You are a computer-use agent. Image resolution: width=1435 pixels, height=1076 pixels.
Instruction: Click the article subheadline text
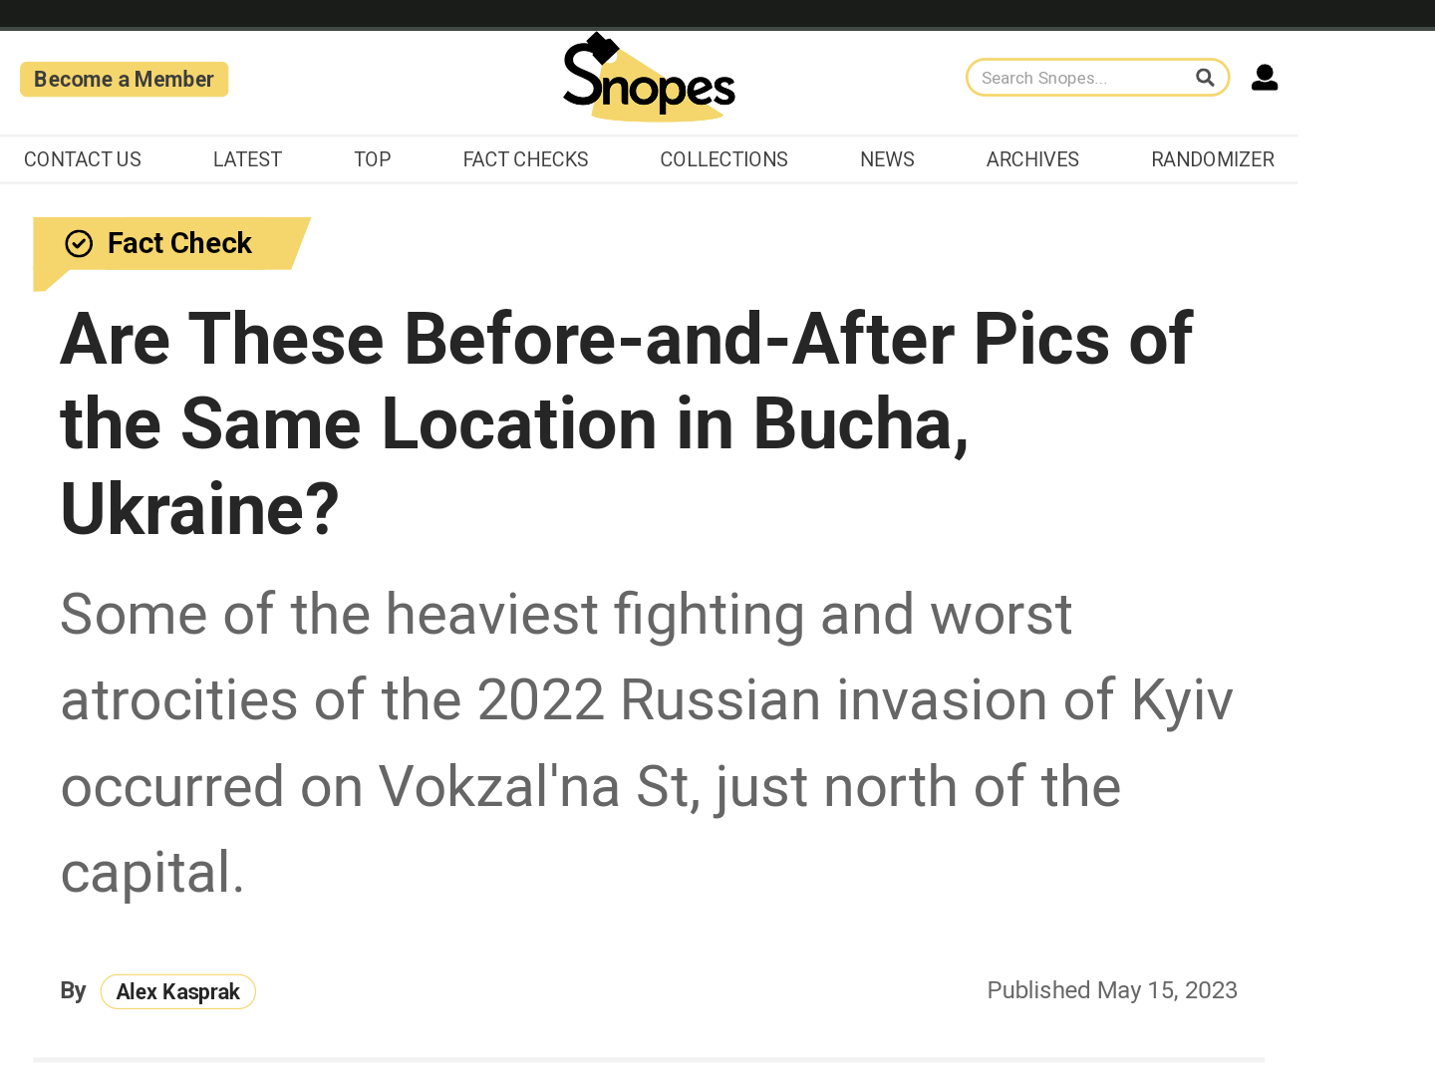(x=646, y=741)
